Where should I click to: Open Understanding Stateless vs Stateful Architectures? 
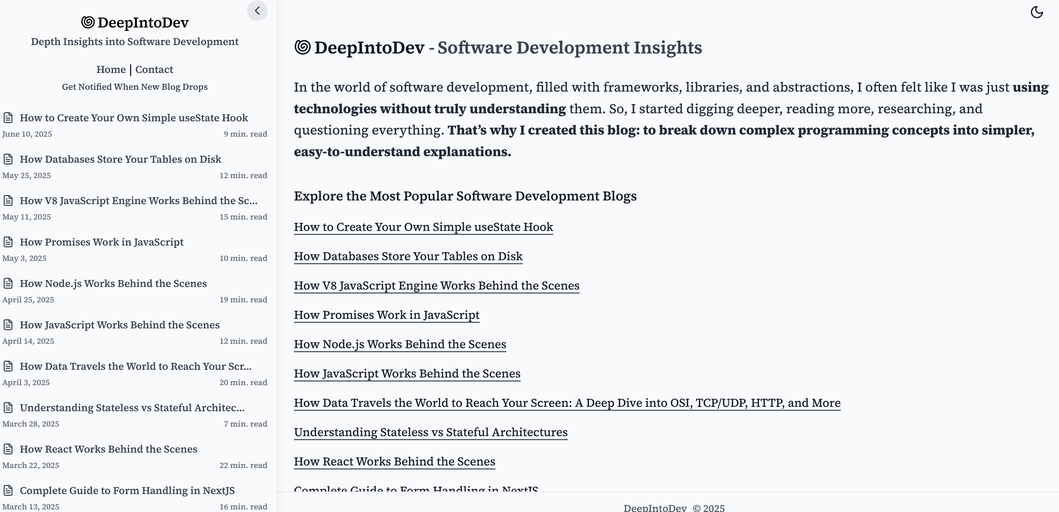[430, 432]
